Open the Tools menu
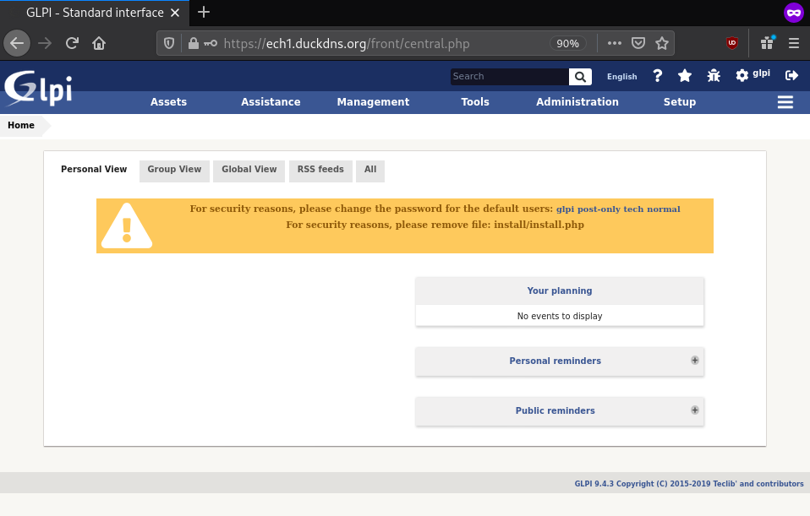Screen dimensions: 810x516 click(x=475, y=102)
